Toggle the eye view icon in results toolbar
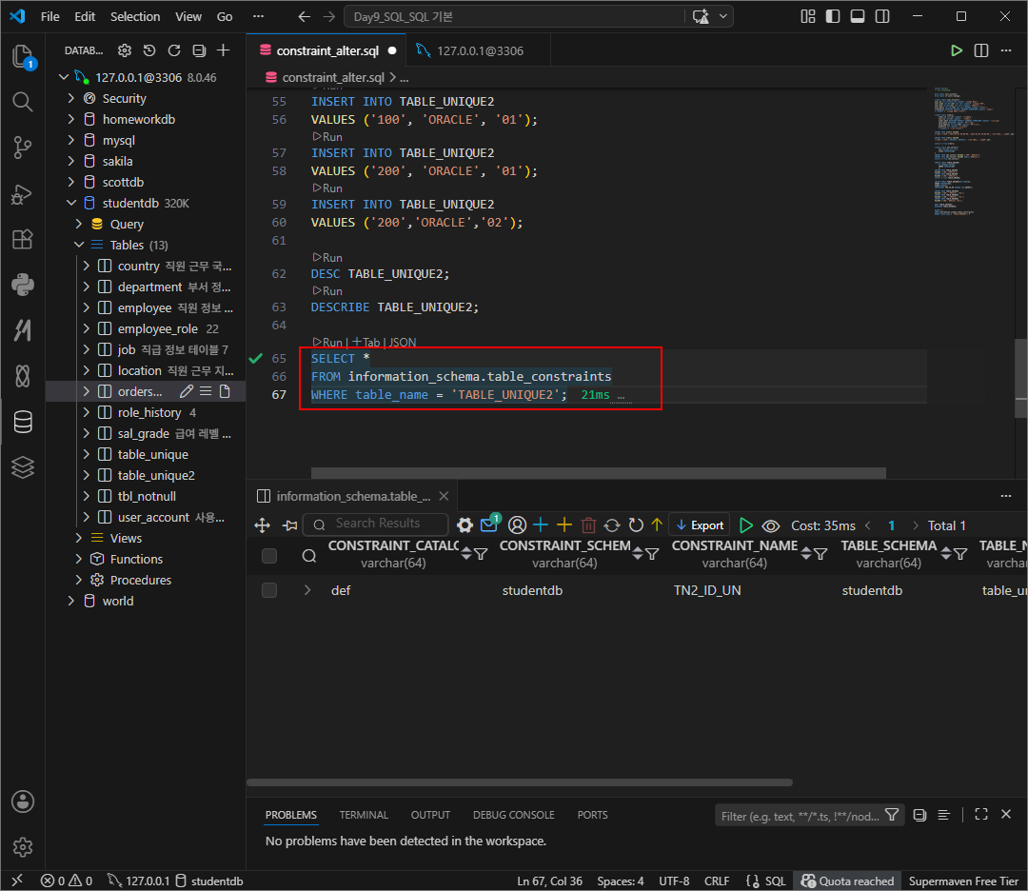Screen dimensions: 1028x891 (x=771, y=525)
